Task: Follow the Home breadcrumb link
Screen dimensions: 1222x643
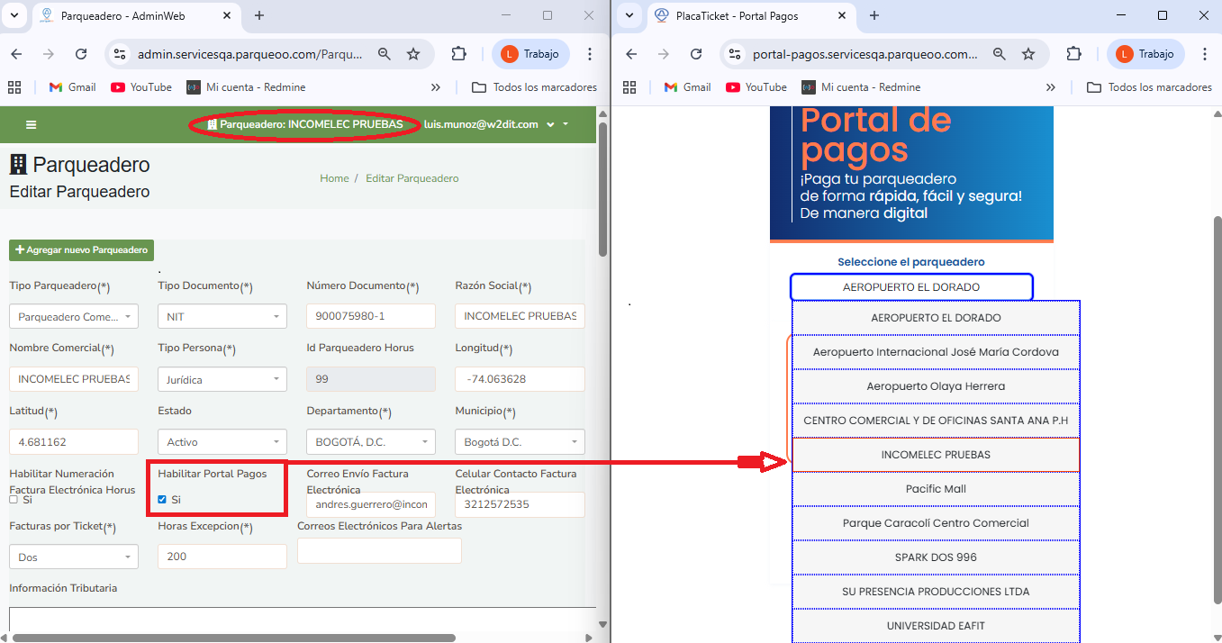Action: point(334,178)
